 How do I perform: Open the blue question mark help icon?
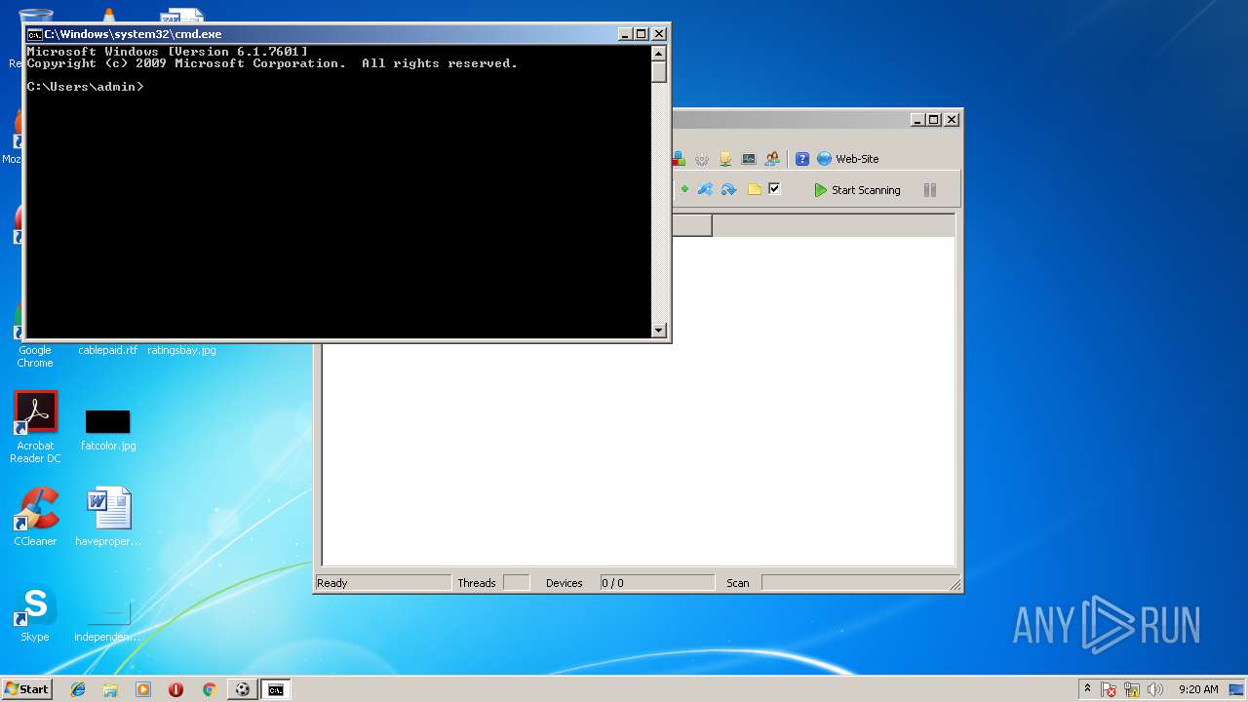click(802, 159)
